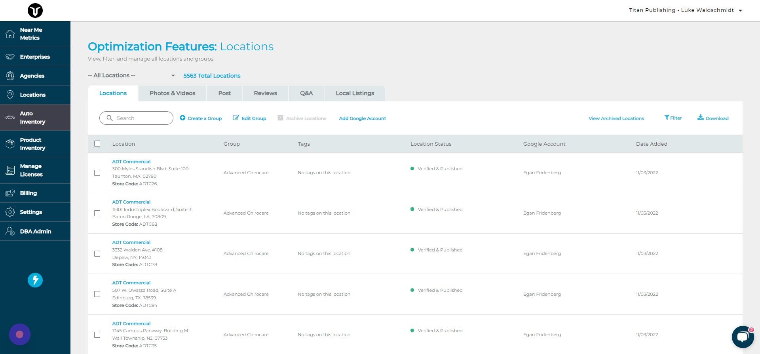Click the Filter funnel icon
The width and height of the screenshot is (760, 354).
[667, 118]
